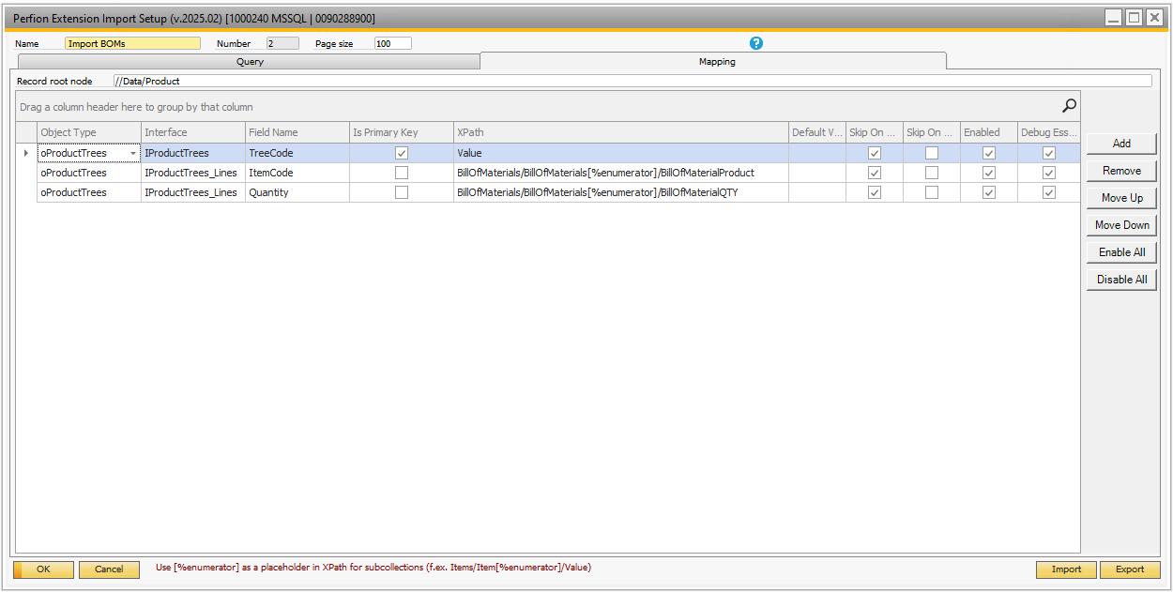Toggle Enabled checkbox for Quantity row
This screenshot has height=592, width=1173.
pyautogui.click(x=989, y=192)
